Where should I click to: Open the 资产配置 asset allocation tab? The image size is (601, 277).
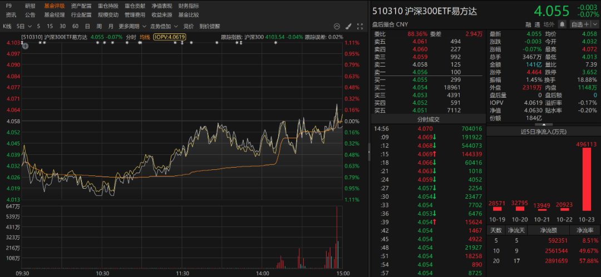(81, 6)
